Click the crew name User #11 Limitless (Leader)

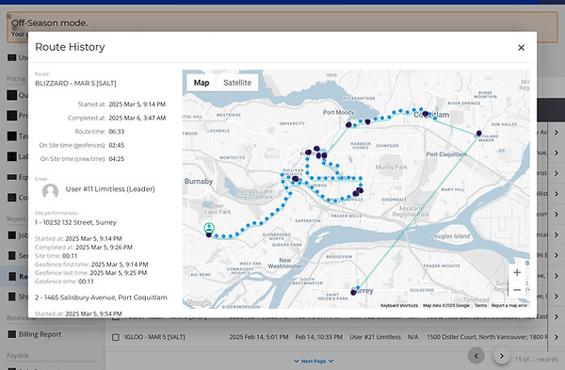[110, 189]
